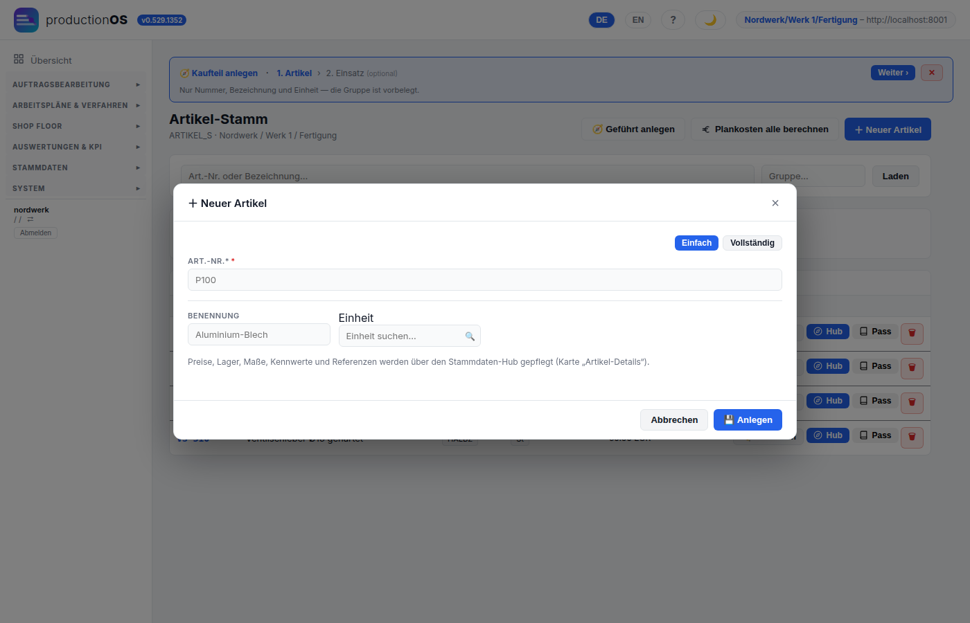970x623 pixels.
Task: Open the Einheit suchen combo box
Action: (409, 336)
